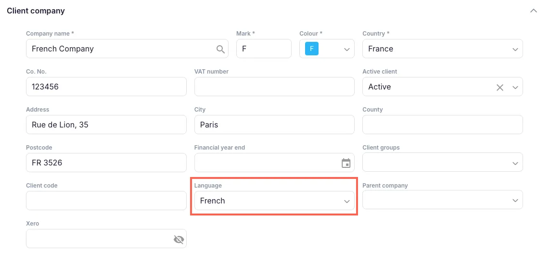Clear the Active client selection
The image size is (550, 265).
(x=500, y=87)
